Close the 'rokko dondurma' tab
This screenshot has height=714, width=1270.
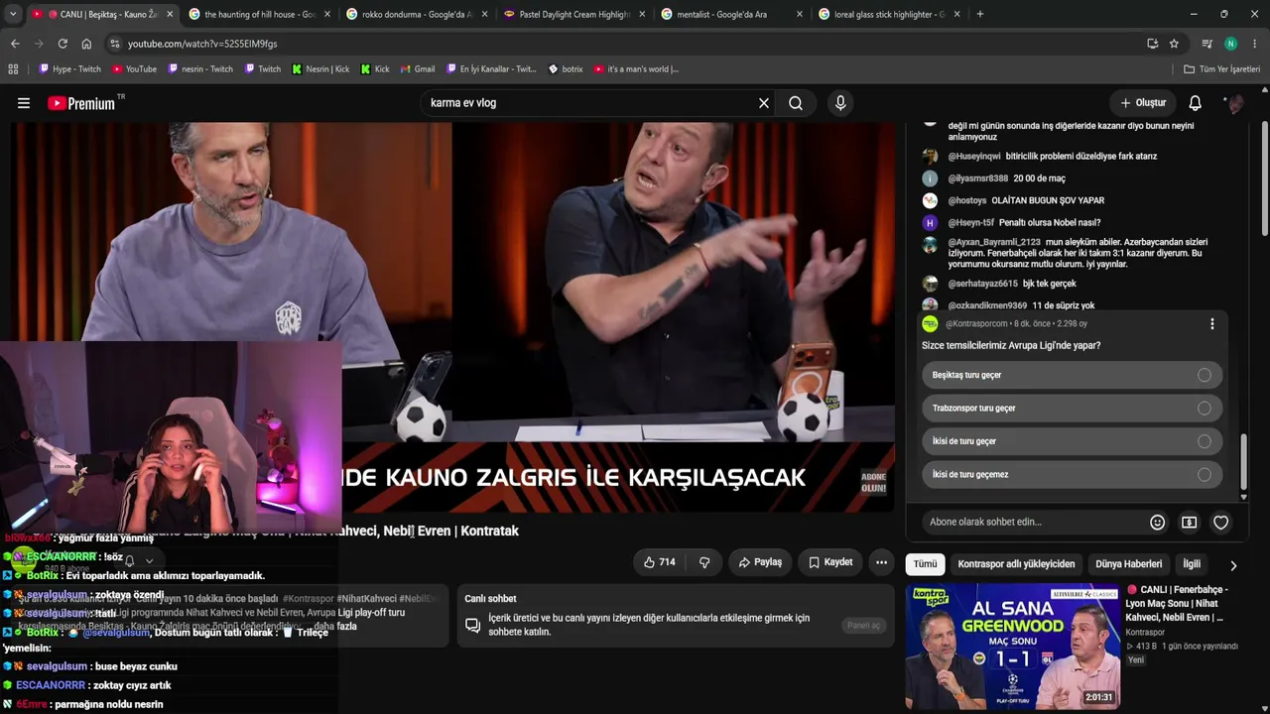(x=485, y=14)
